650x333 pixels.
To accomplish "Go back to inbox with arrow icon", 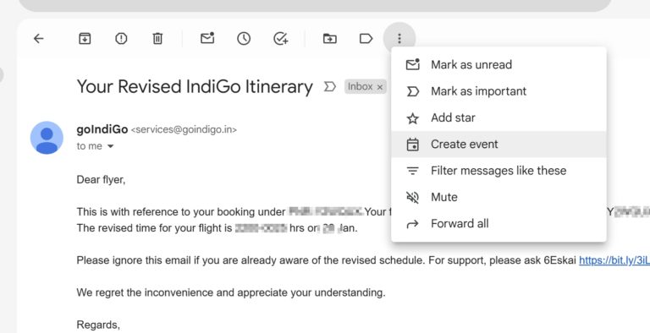I will [x=39, y=39].
